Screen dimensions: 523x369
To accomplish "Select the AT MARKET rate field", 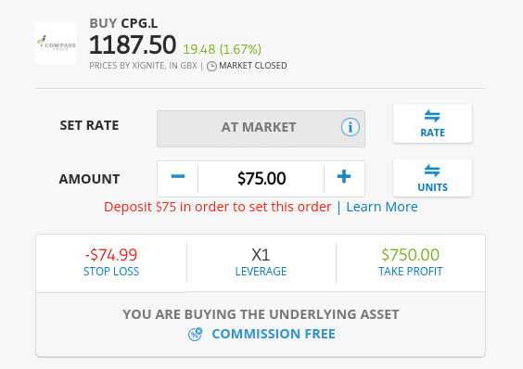I will point(261,129).
